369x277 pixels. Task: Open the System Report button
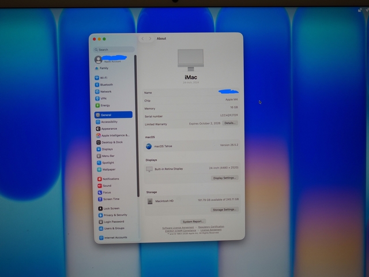click(x=193, y=222)
